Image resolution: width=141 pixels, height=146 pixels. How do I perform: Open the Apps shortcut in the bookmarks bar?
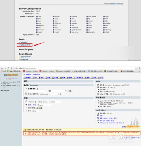[x=3, y=71]
